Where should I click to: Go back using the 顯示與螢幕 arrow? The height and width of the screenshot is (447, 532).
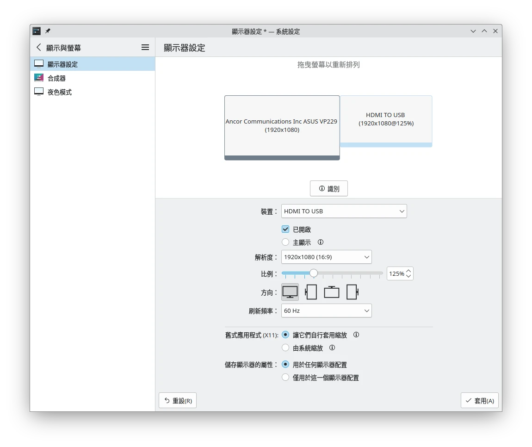tap(39, 47)
